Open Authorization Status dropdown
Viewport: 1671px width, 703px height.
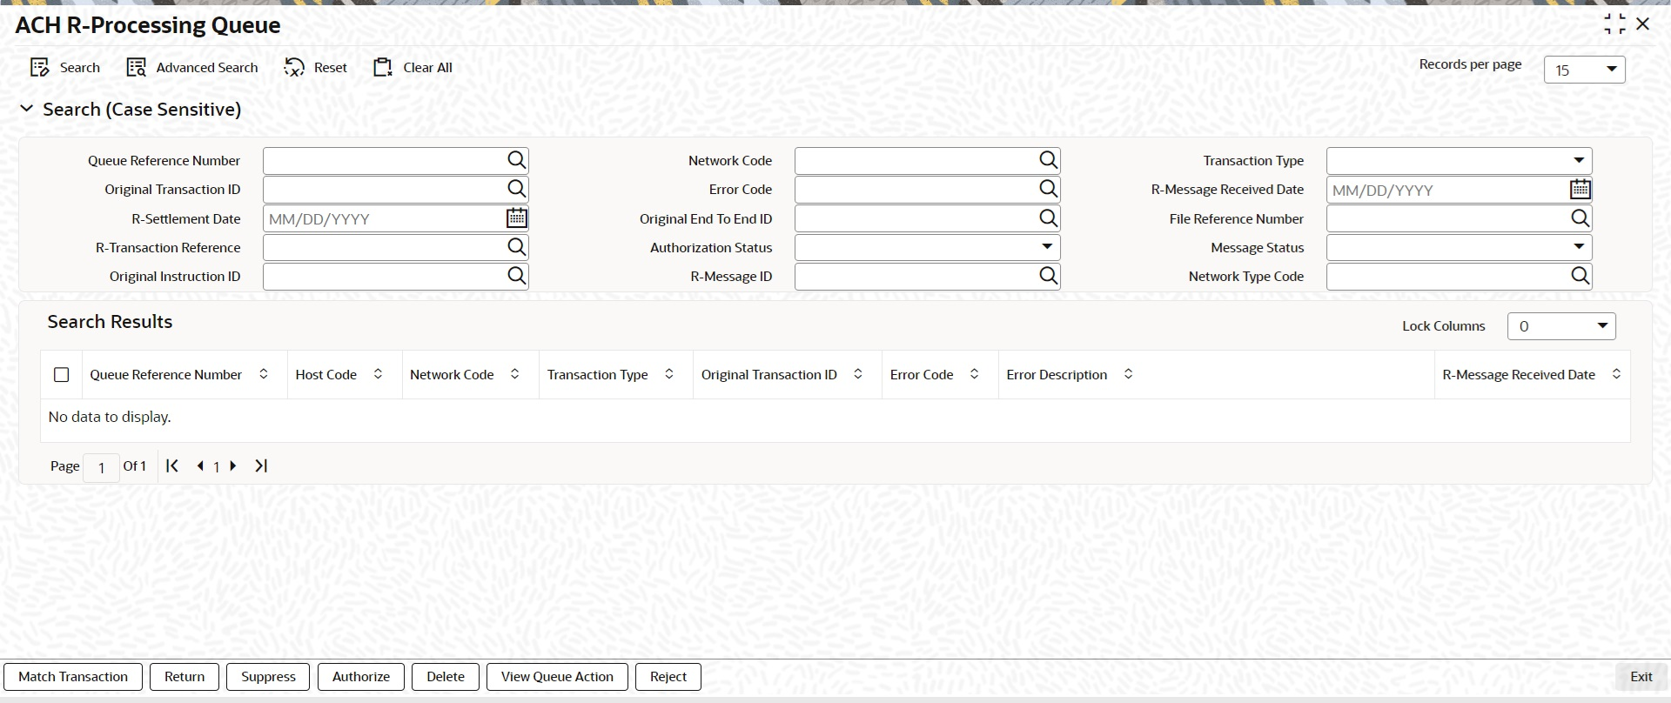[928, 247]
